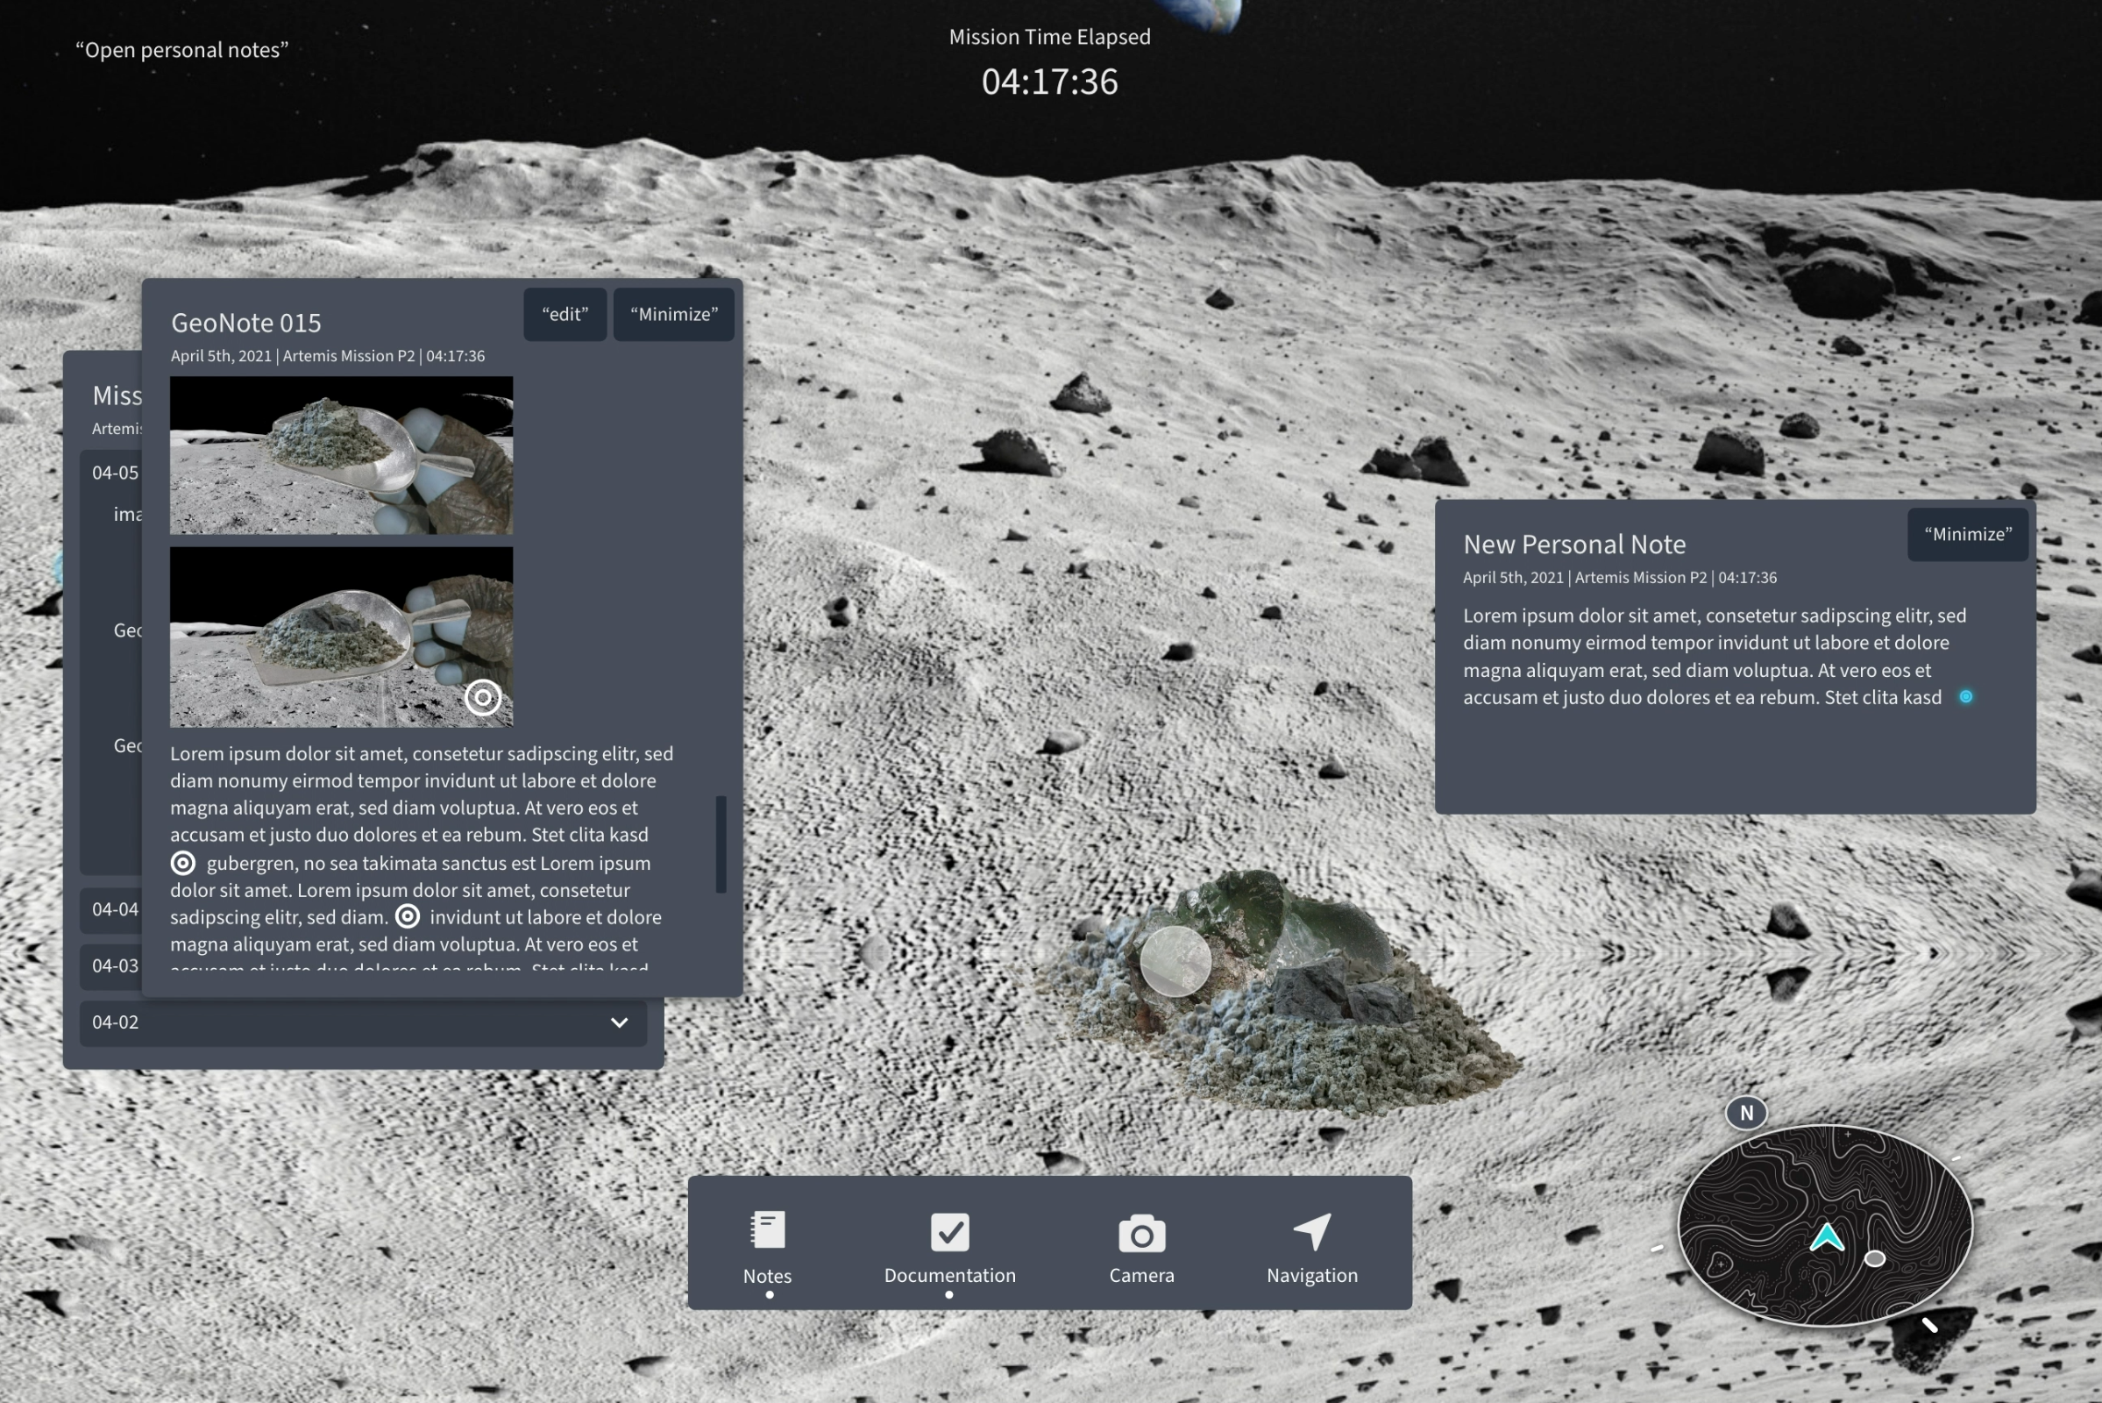Click the topographic minimap
2102x1403 pixels.
1825,1225
